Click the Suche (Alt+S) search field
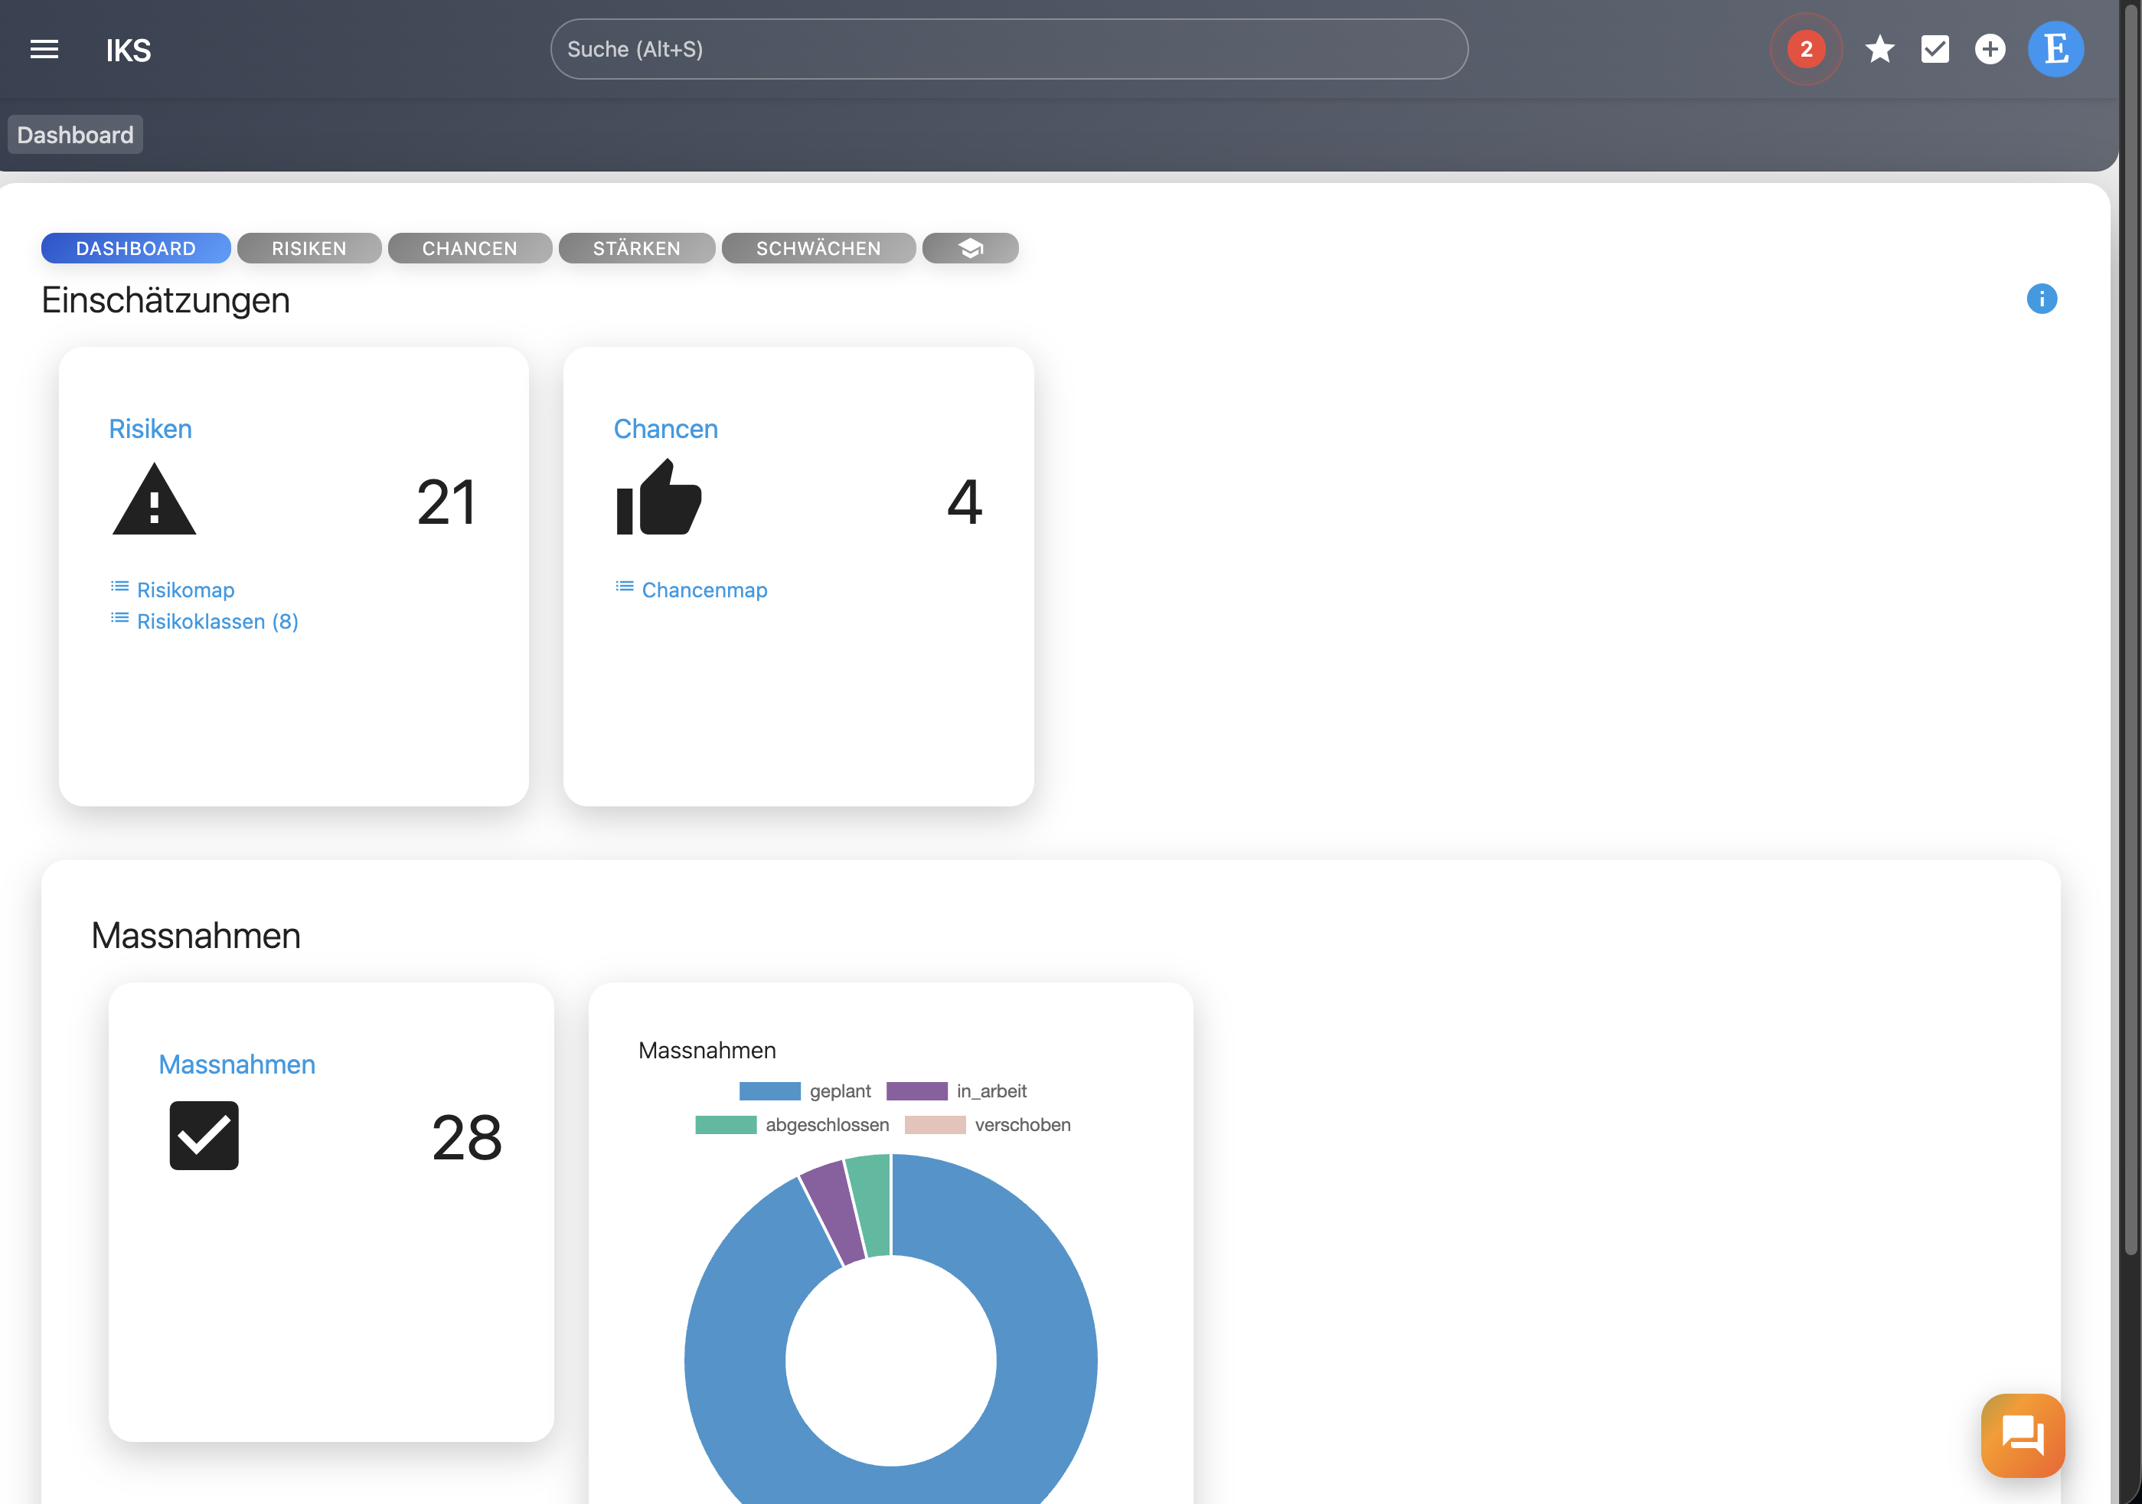 [1008, 50]
